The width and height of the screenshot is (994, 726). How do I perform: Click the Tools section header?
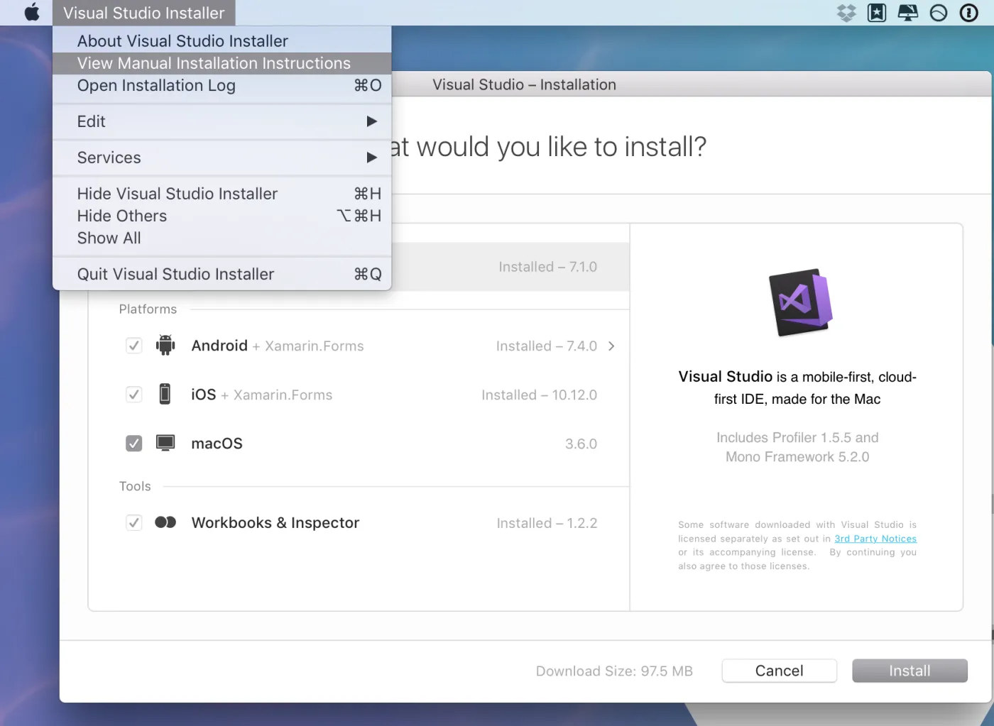tap(135, 486)
